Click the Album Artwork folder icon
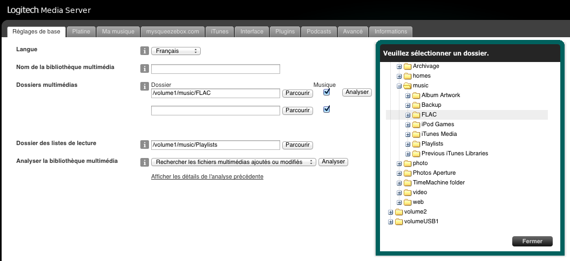Viewport: 570px width, 261px height. pyautogui.click(x=416, y=95)
